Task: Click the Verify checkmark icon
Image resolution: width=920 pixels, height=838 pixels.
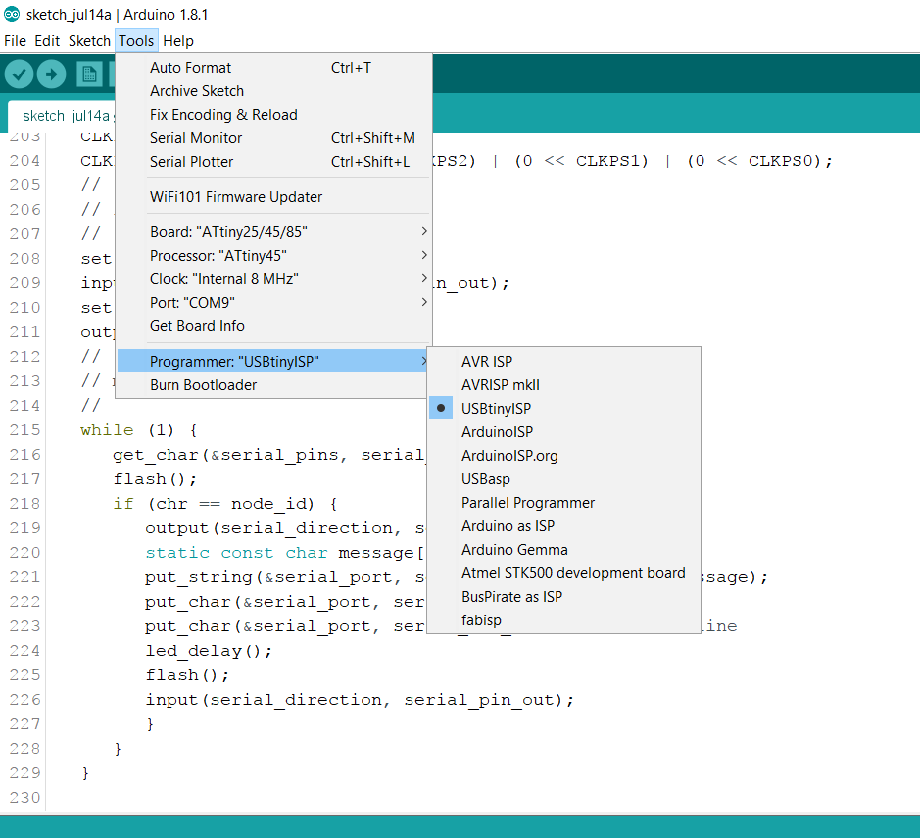Action: point(19,74)
